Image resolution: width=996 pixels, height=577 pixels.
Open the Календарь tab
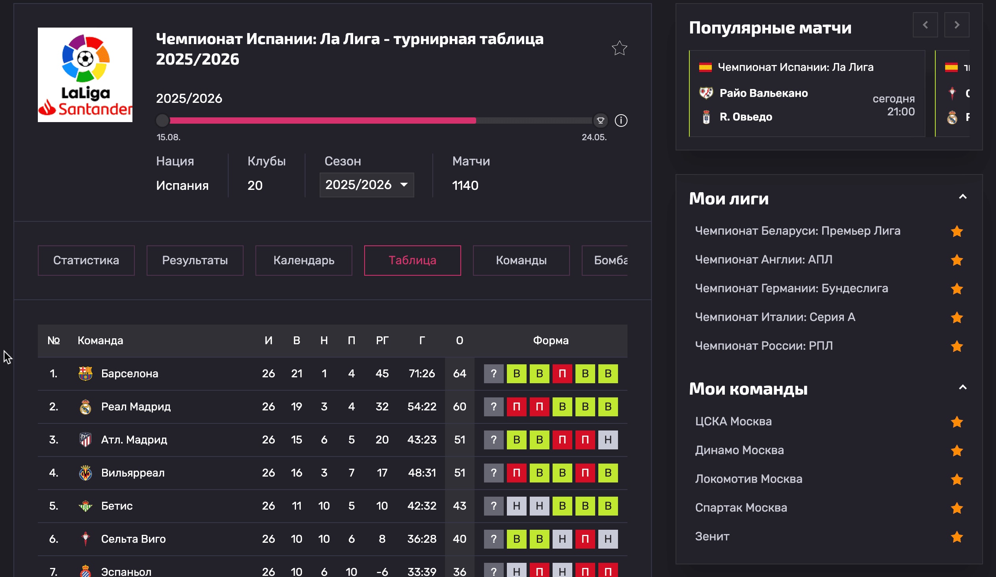pos(303,260)
